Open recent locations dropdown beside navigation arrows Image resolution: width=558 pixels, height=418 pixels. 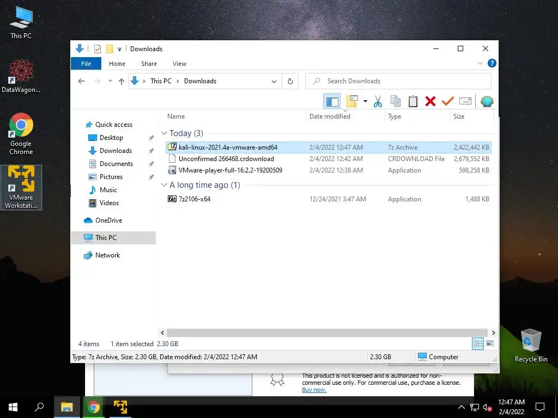110,81
